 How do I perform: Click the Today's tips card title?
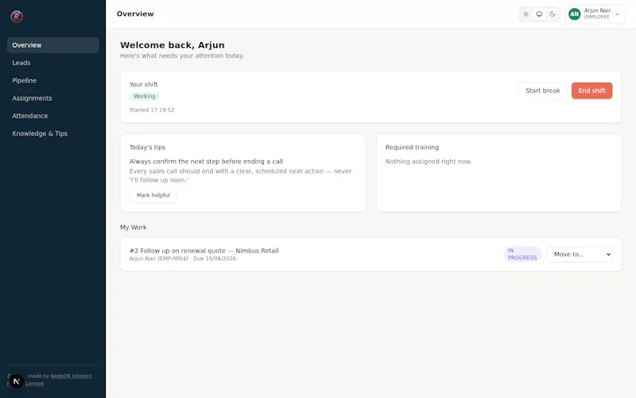147,147
